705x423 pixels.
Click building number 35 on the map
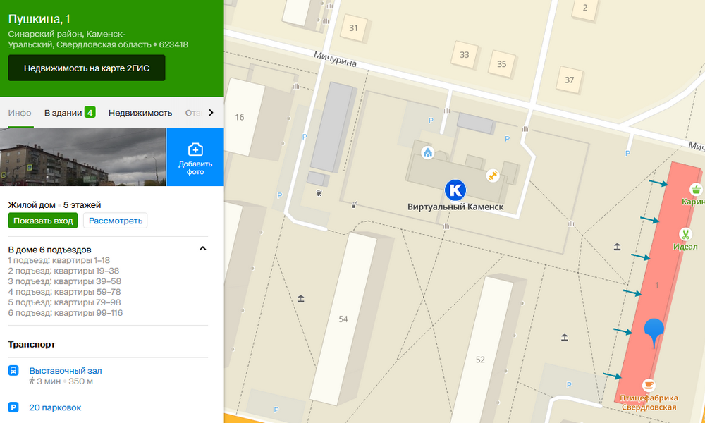tap(502, 64)
